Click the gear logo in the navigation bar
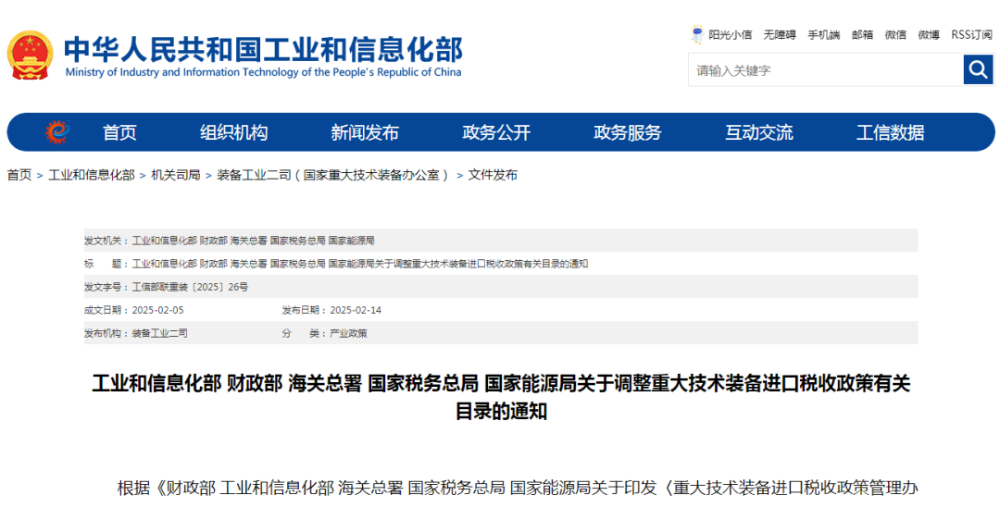This screenshot has height=508, width=1000. tap(57, 132)
